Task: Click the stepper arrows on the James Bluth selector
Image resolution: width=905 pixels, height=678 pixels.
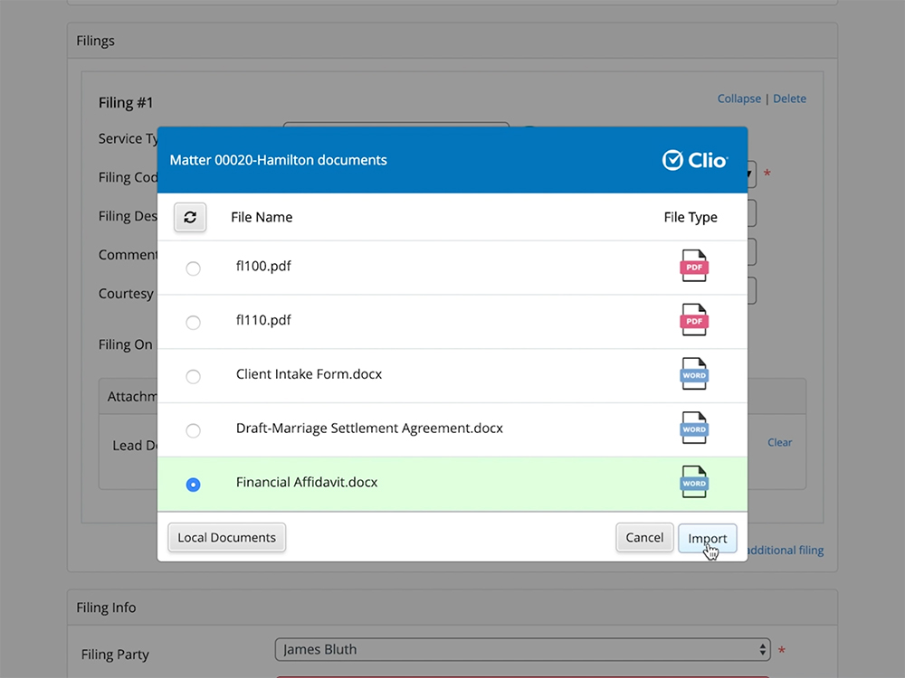Action: [761, 649]
